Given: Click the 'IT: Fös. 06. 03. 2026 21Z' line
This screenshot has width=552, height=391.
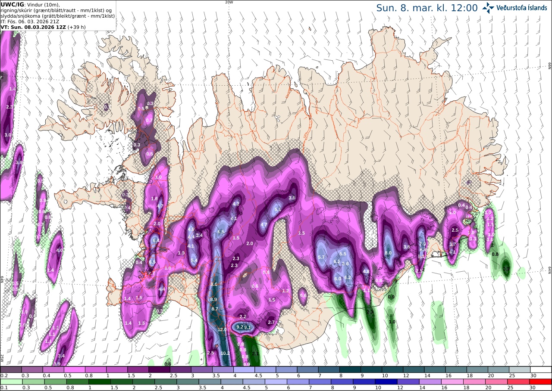Looking at the screenshot, I should click(29, 22).
